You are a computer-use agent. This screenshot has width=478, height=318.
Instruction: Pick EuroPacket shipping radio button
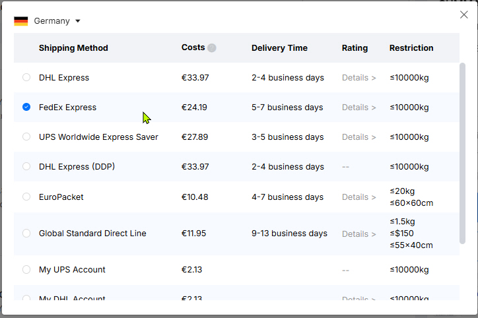[x=26, y=197]
